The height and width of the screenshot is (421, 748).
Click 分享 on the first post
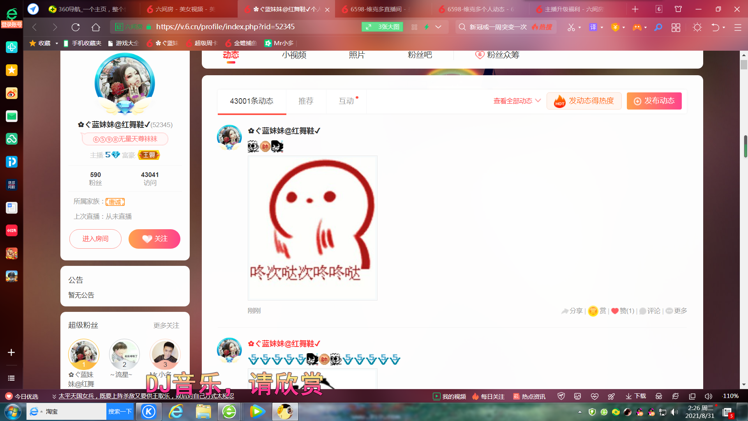tap(572, 311)
